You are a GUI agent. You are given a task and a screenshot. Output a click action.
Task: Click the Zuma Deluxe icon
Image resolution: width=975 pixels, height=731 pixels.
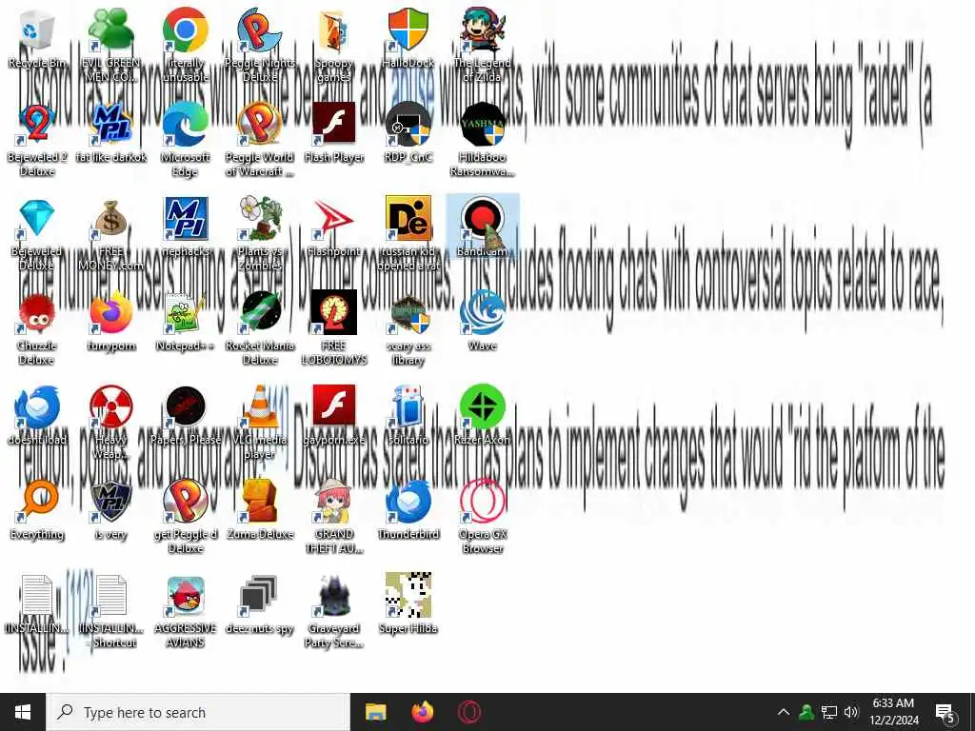coord(260,503)
